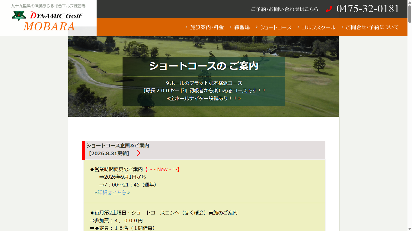Screen dimensions: 412x231
Task: Click the scrollbar up arrow
Action: pyautogui.click(x=410, y=2)
